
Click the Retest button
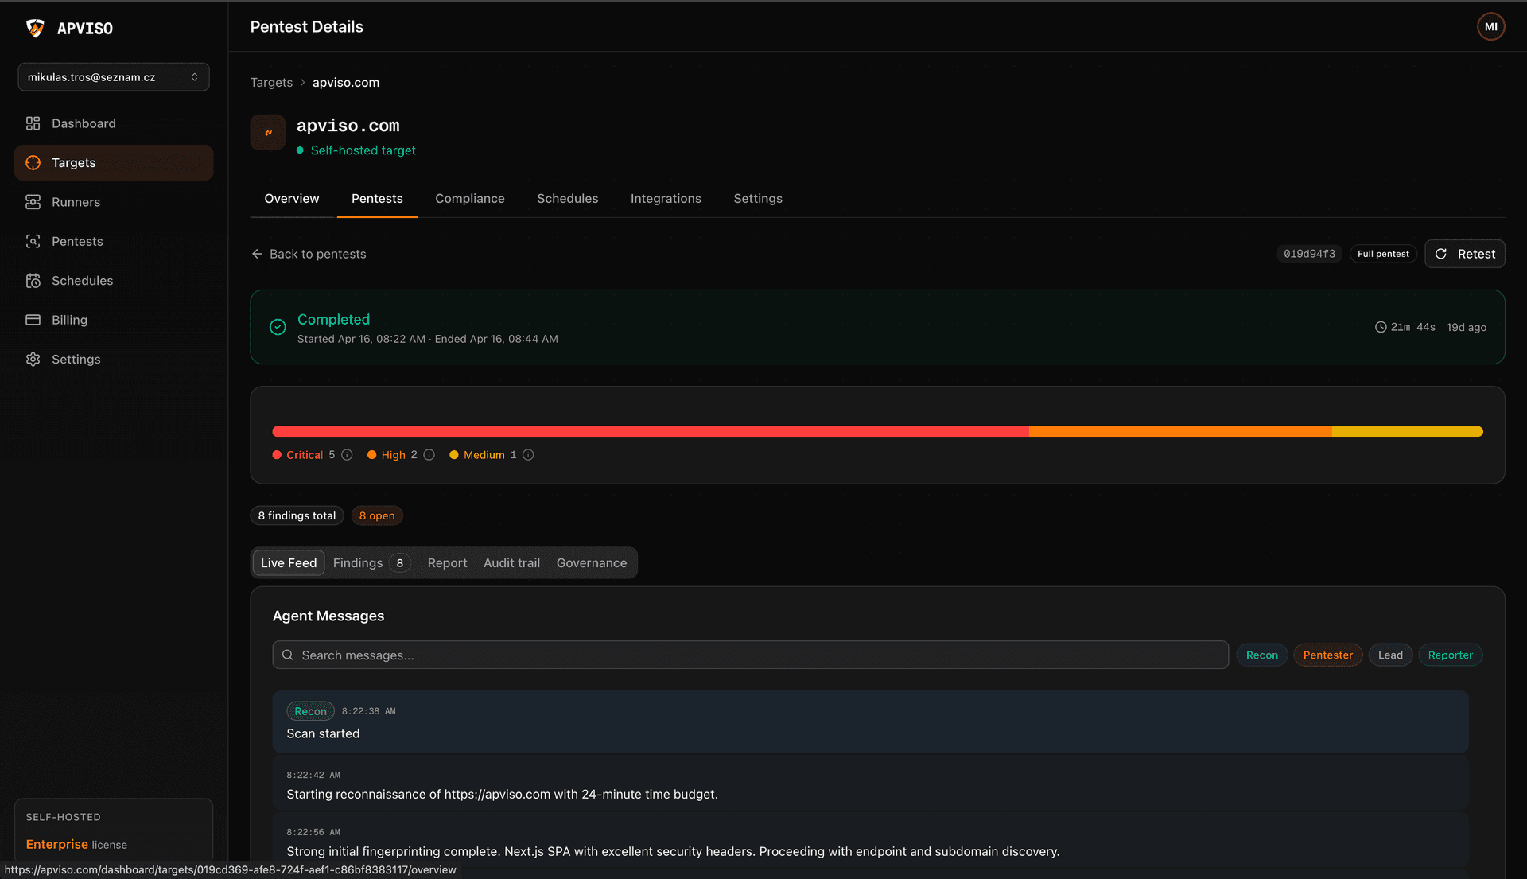coord(1465,254)
